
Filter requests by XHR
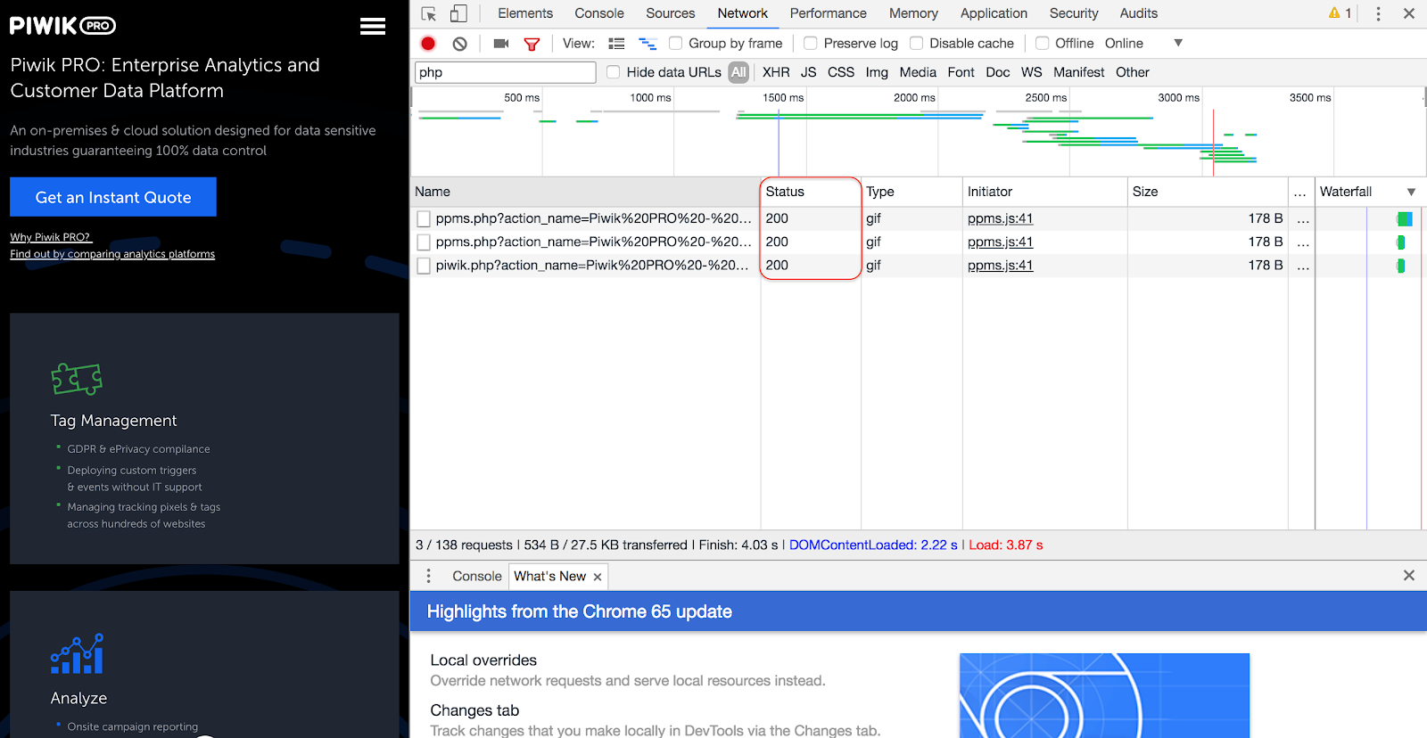click(x=776, y=72)
